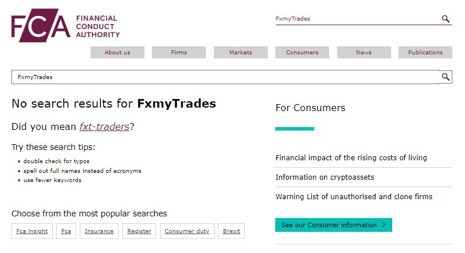Click the arrow on Consumer information button

point(384,224)
